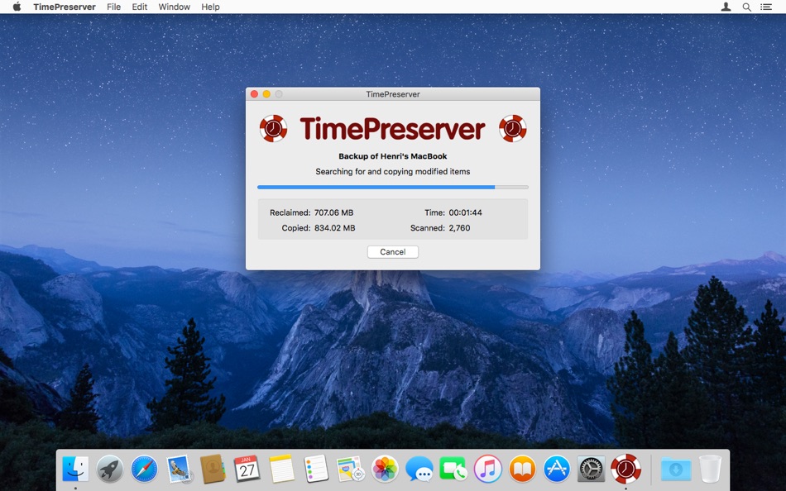The height and width of the screenshot is (491, 786).
Task: Open the Help menu
Action: (210, 7)
